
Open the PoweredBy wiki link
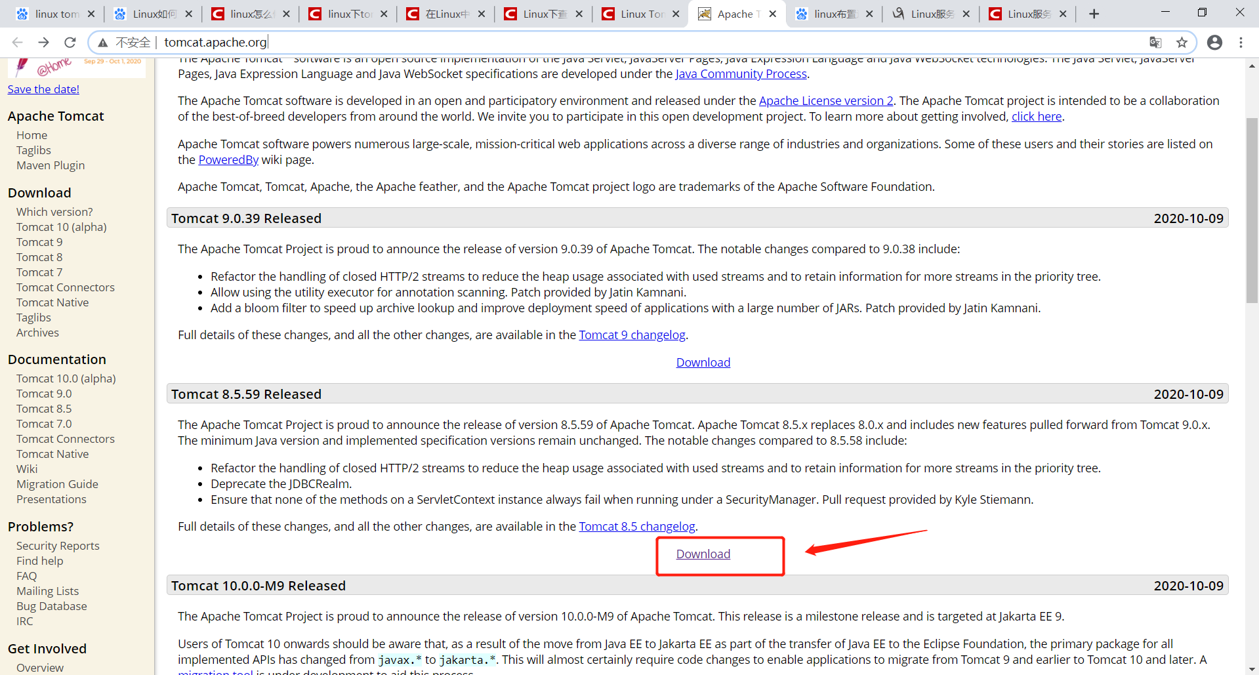(x=228, y=160)
